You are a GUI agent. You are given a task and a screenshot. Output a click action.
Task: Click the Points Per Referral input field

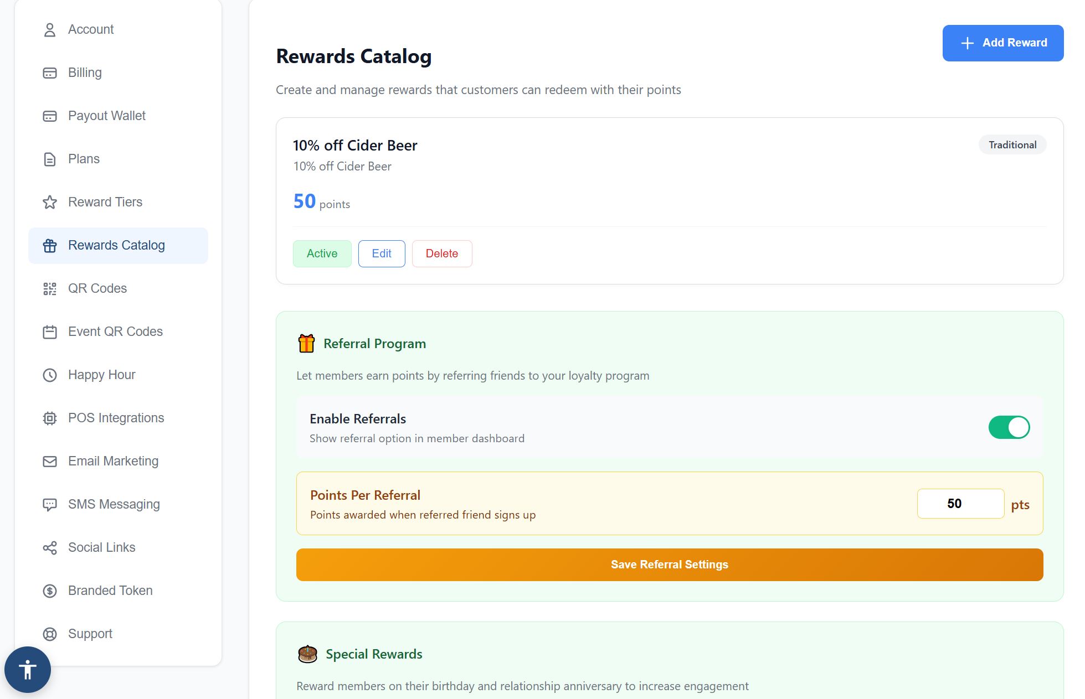click(960, 504)
